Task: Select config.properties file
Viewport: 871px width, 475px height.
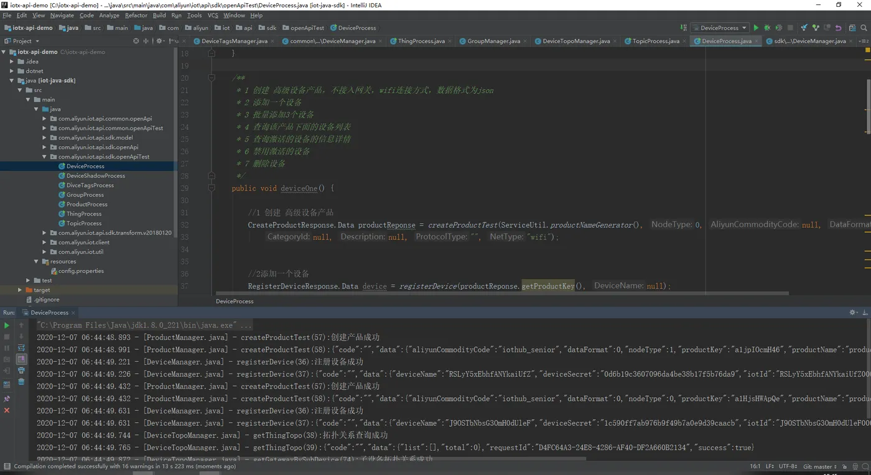Action: (x=81, y=271)
